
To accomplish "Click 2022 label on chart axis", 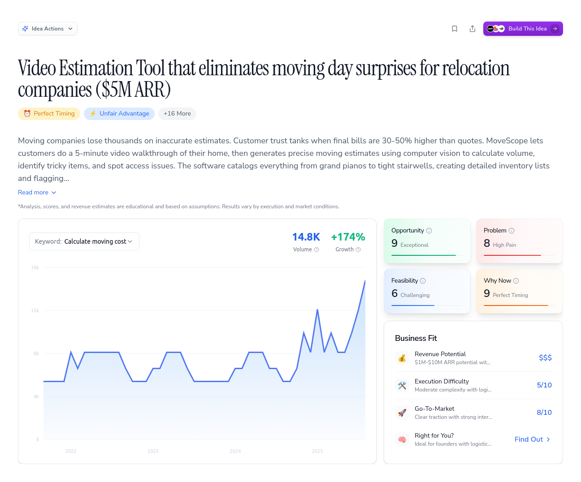I will pos(71,451).
